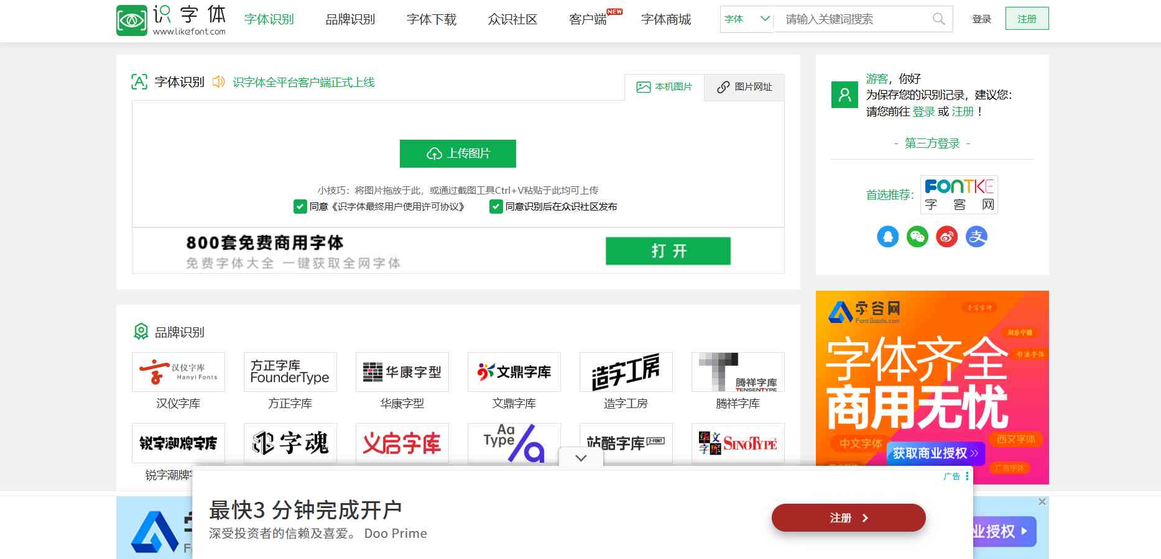Sign in with the QQ icon

(887, 237)
